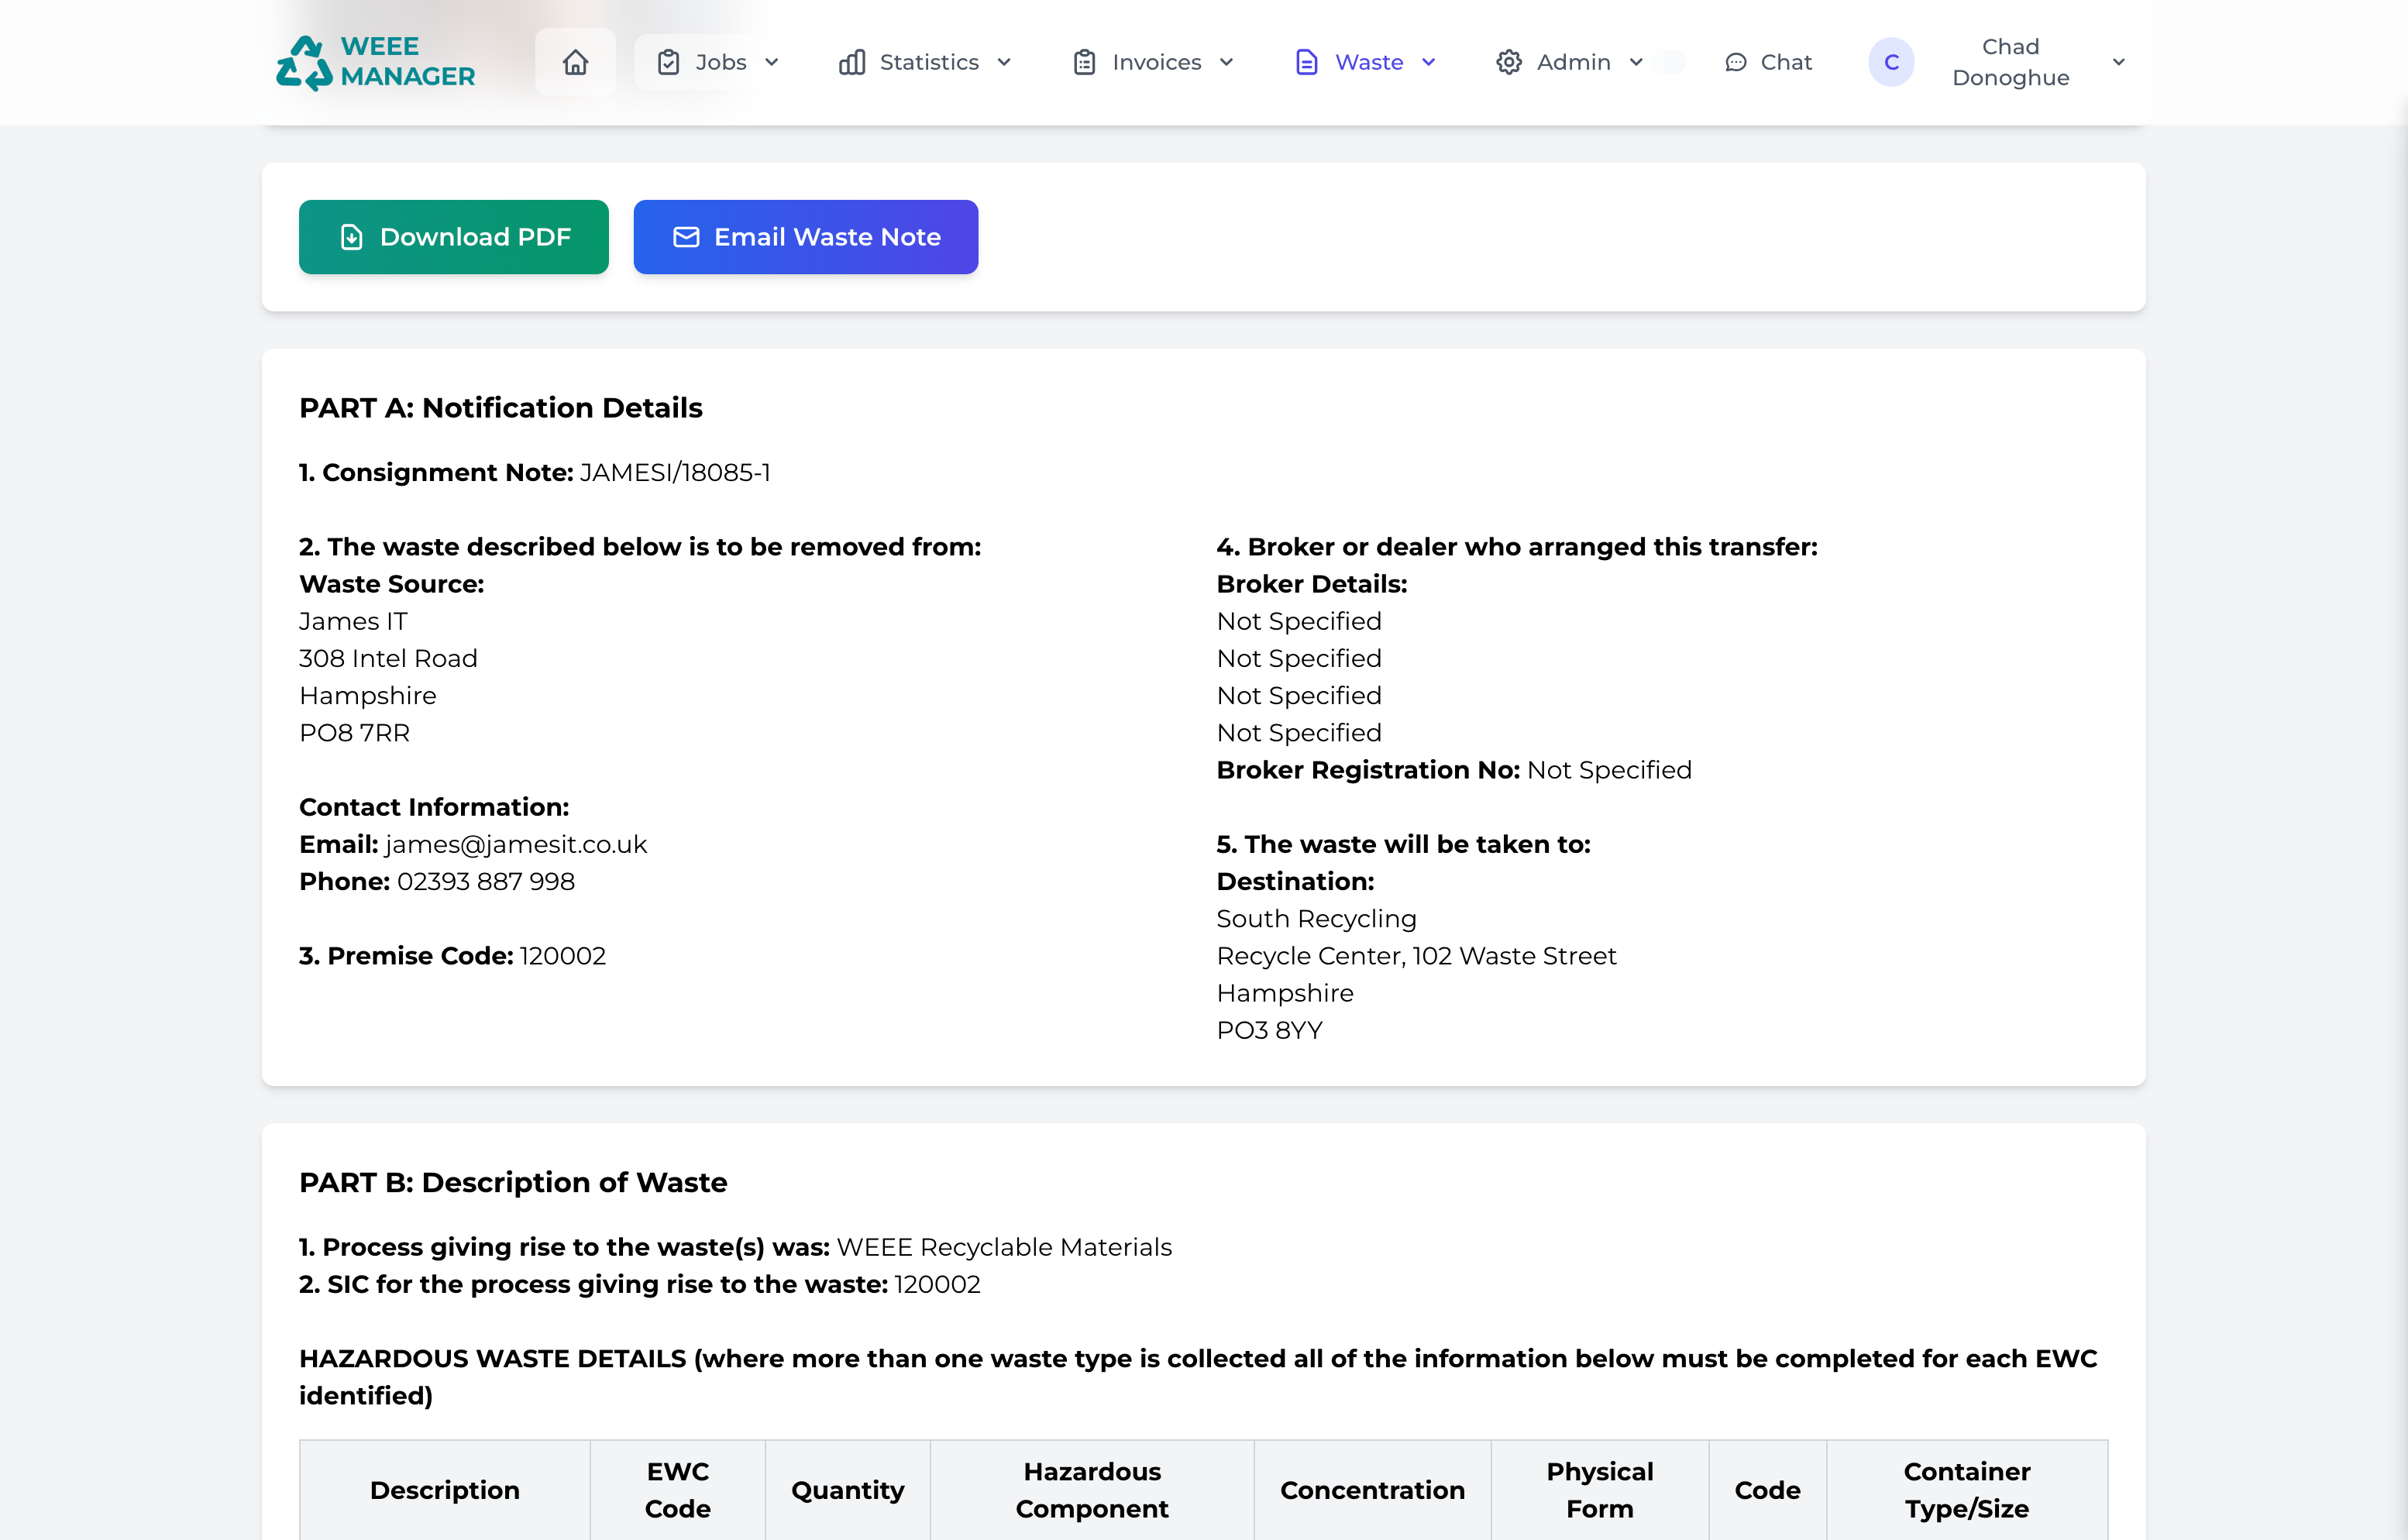Click the Admin gear icon

[1508, 62]
